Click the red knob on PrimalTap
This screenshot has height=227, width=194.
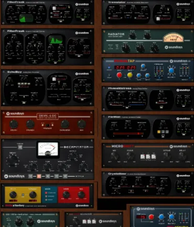(119, 75)
